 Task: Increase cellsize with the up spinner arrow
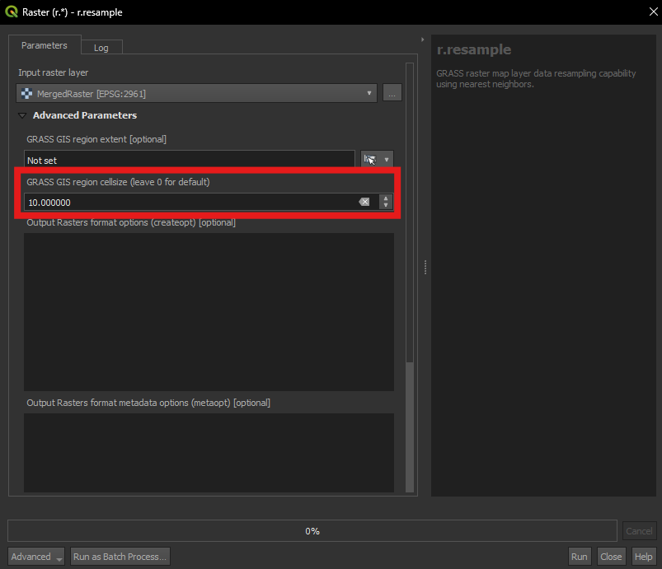(x=385, y=198)
